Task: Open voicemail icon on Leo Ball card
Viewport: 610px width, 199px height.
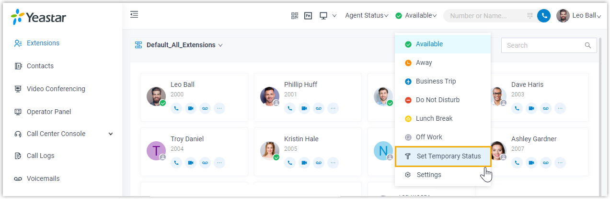Action: tap(205, 108)
